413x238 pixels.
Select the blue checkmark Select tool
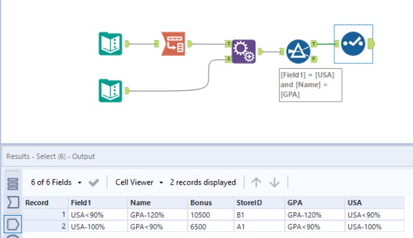click(x=353, y=43)
